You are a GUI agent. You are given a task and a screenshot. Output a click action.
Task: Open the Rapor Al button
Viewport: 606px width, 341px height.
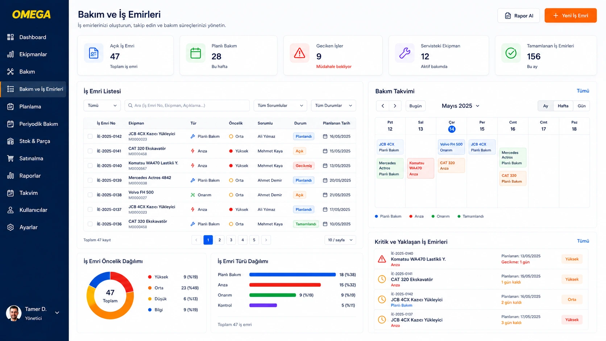click(519, 16)
